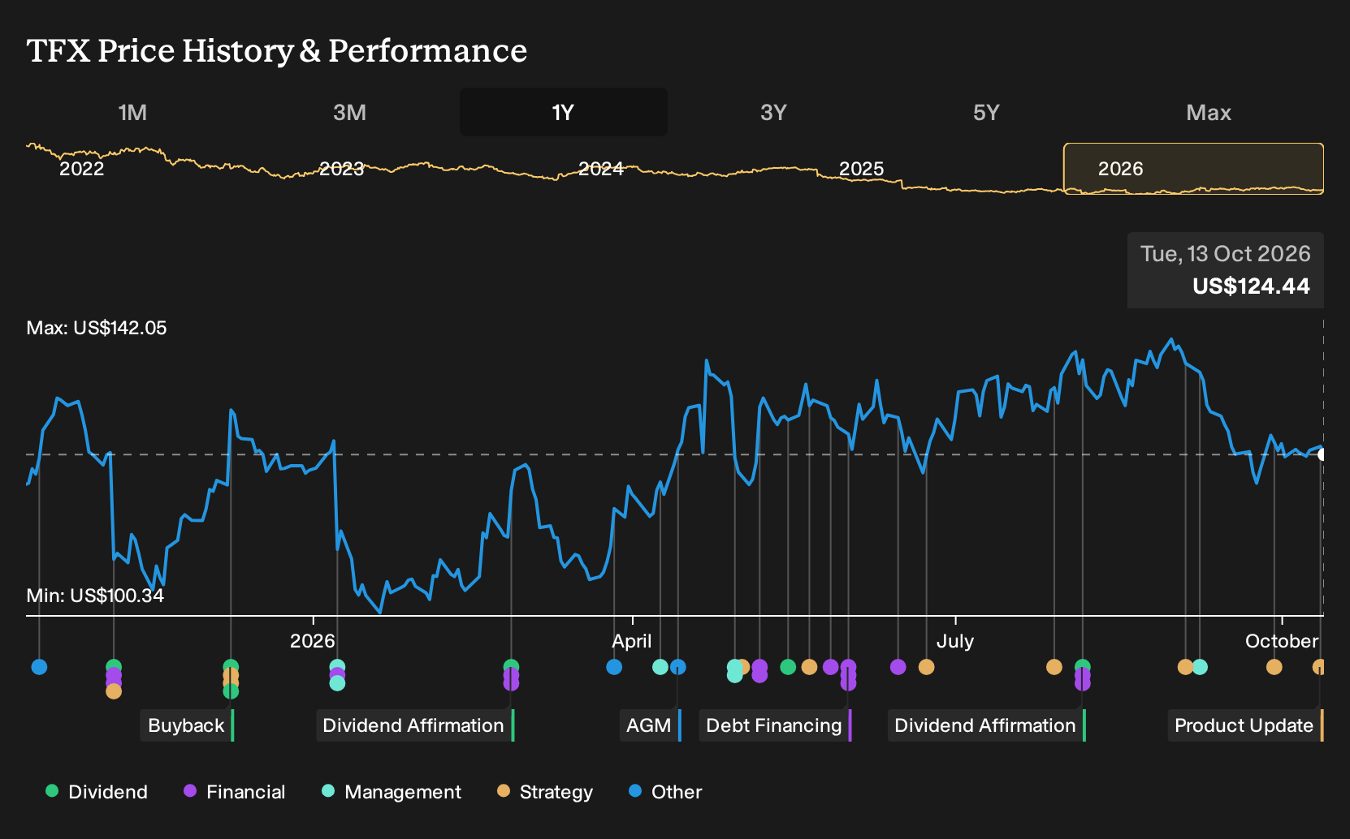Viewport: 1350px width, 839px height.
Task: Click the purple Financial legend swatch
Action: (x=190, y=791)
